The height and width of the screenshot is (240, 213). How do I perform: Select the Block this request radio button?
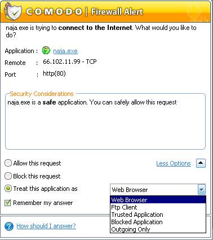coord(8,176)
